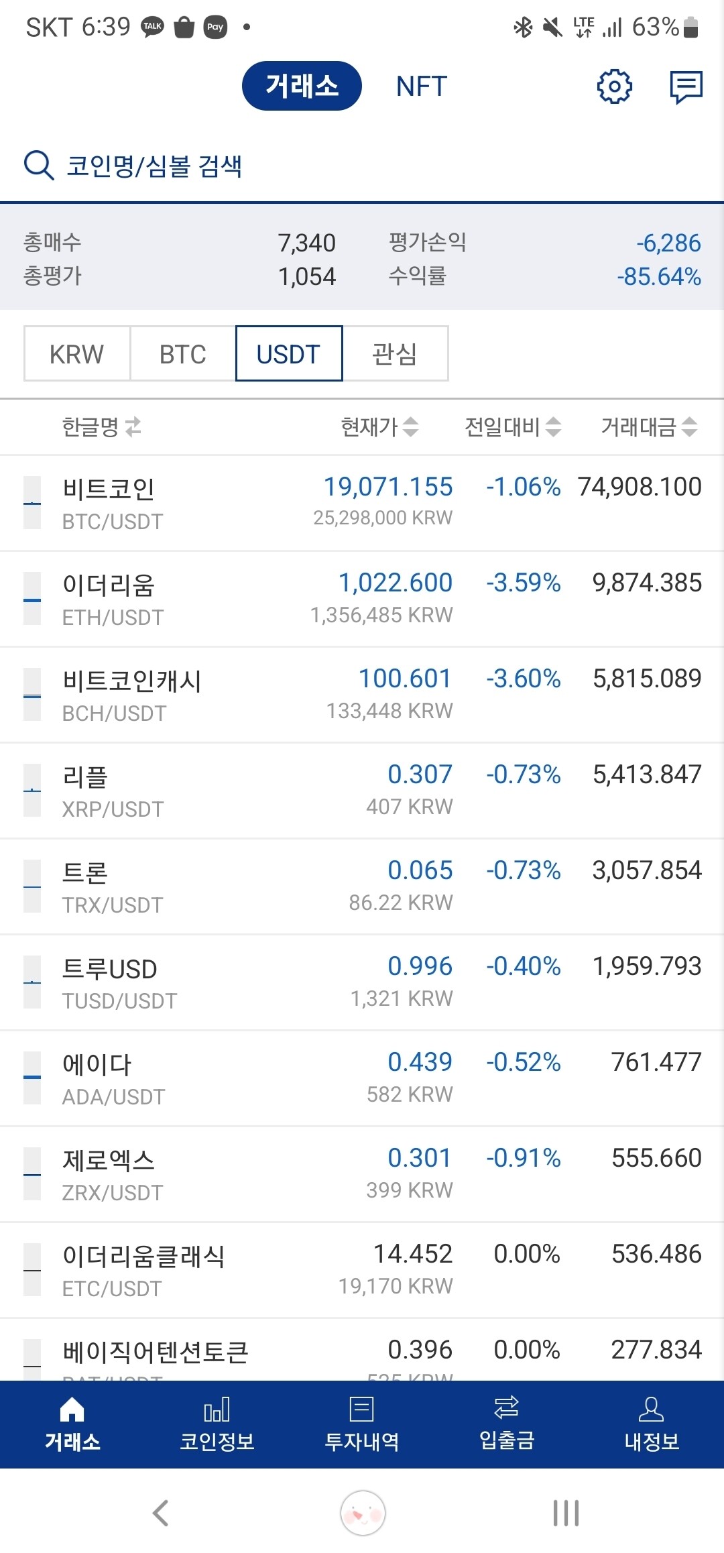Screen dimensions: 724x1553
Task: Open 코인정보 bar chart icon
Action: coord(217,1409)
